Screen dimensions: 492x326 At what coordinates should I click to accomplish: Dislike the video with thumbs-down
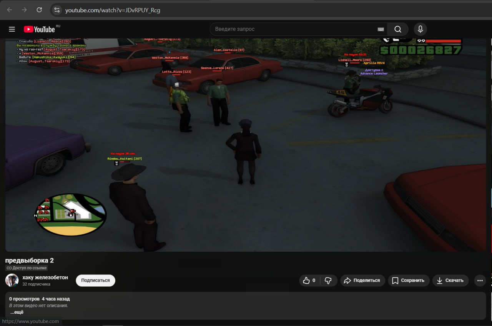point(328,281)
